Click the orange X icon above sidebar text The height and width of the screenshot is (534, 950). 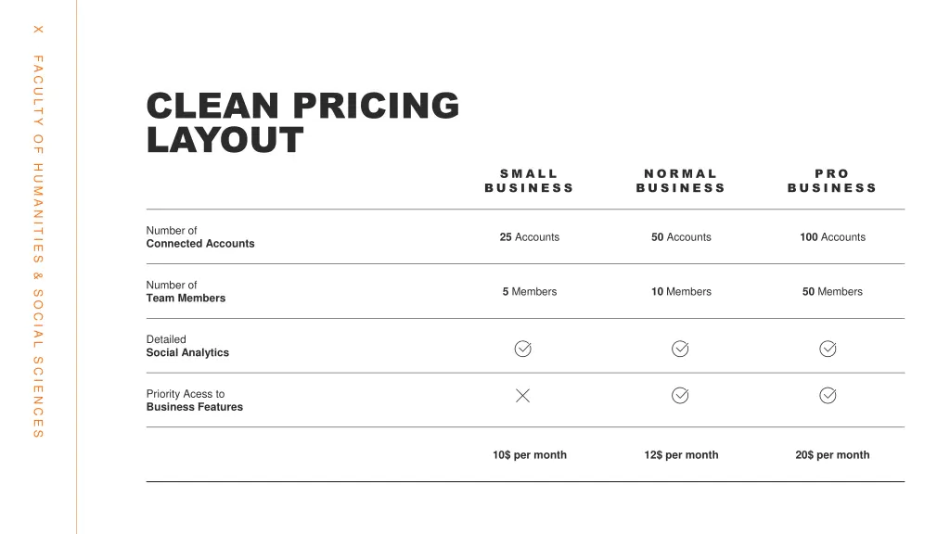pos(38,30)
